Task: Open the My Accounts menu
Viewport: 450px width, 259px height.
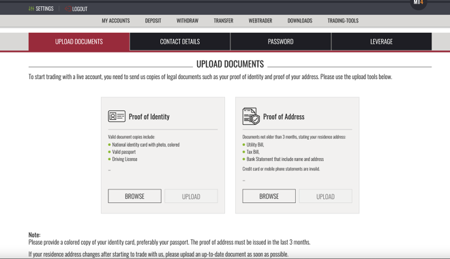Action: [116, 20]
